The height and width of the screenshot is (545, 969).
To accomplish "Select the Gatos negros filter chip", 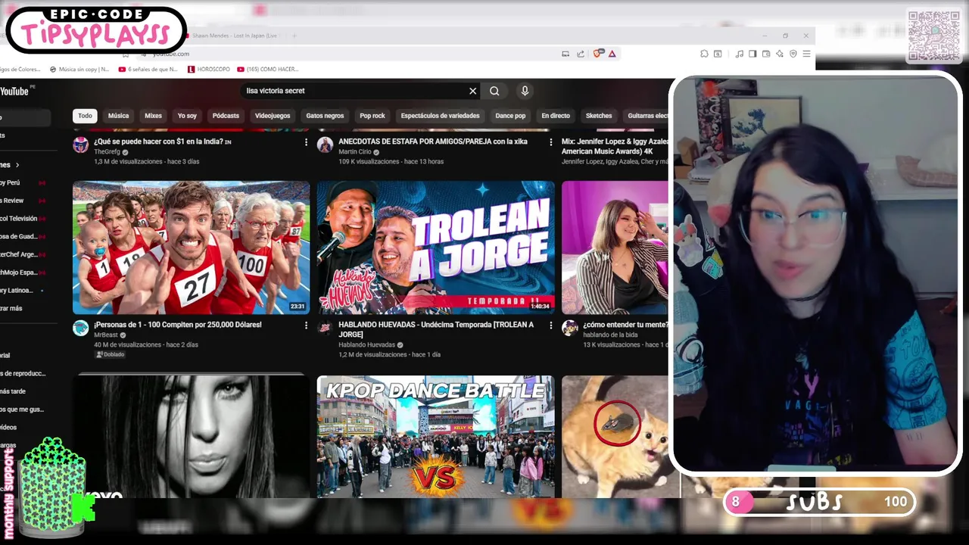I will coord(325,116).
